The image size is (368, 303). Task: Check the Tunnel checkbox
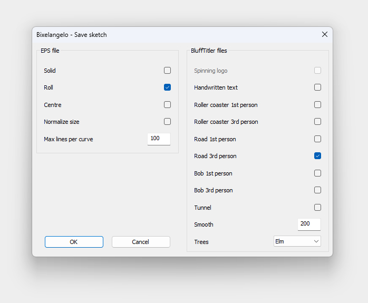317,207
